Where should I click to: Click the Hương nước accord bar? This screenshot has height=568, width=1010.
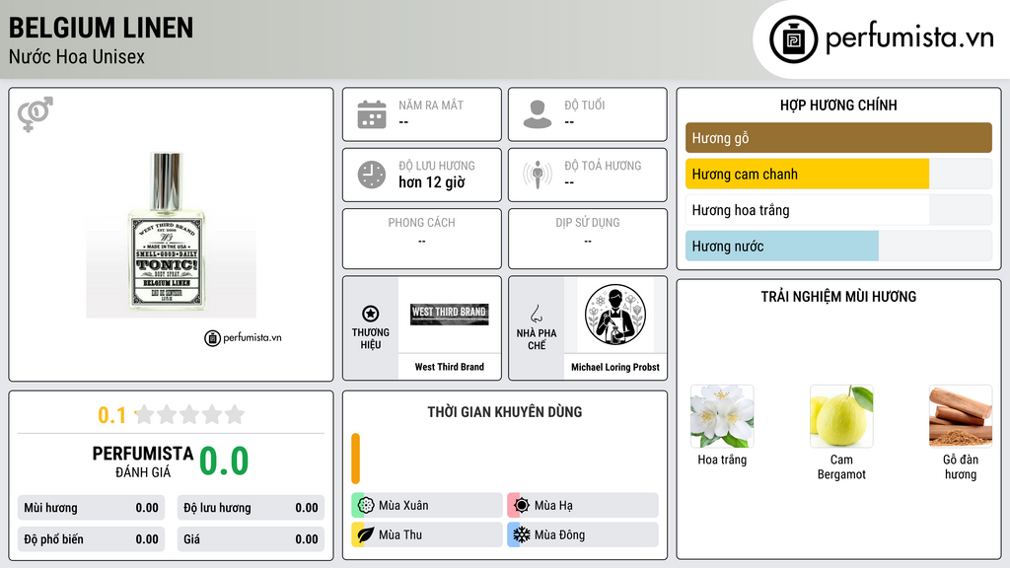coord(838,246)
